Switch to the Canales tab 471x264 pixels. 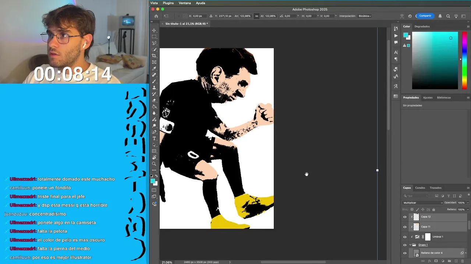tap(420, 188)
